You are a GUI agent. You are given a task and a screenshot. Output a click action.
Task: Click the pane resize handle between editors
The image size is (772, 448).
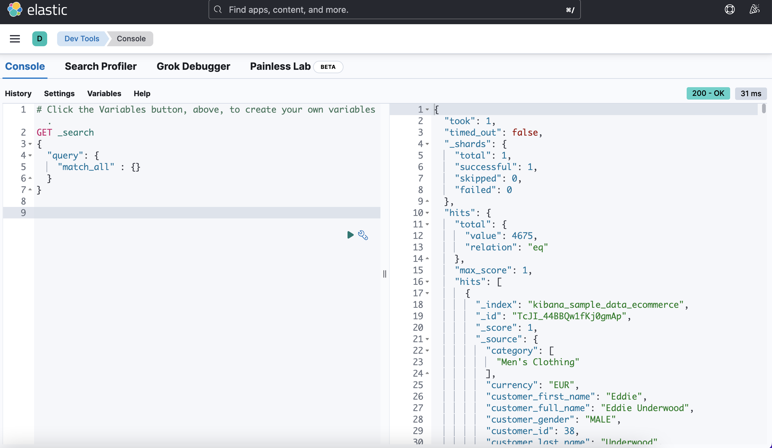(x=385, y=274)
